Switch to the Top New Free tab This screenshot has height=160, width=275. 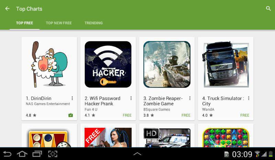tap(59, 23)
